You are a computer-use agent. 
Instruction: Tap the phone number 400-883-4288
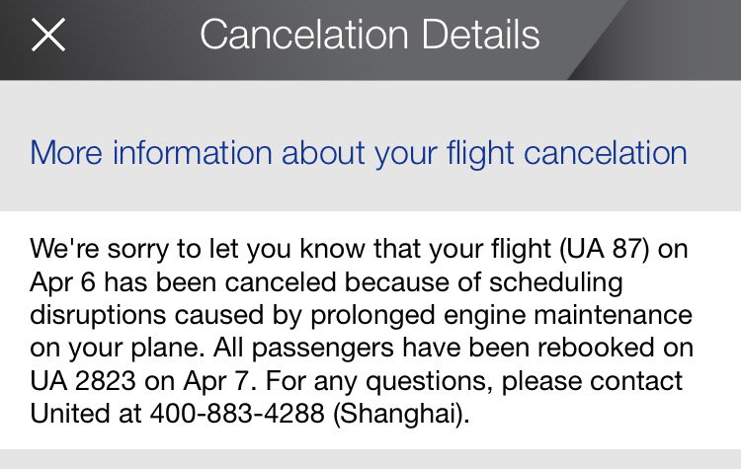[238, 414]
